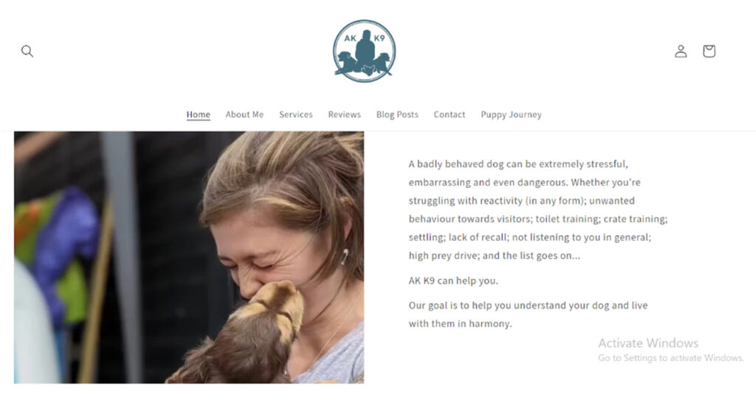Select Contact in the navigation bar

click(450, 115)
